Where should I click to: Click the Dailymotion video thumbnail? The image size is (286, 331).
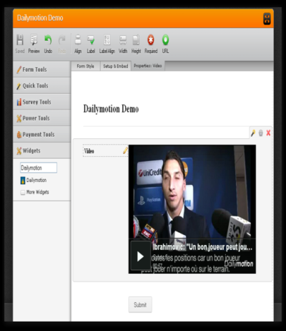(192, 209)
